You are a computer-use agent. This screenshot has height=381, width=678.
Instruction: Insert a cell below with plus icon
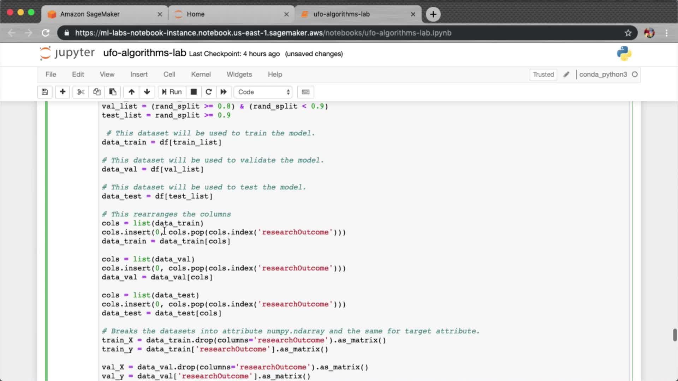click(x=63, y=92)
